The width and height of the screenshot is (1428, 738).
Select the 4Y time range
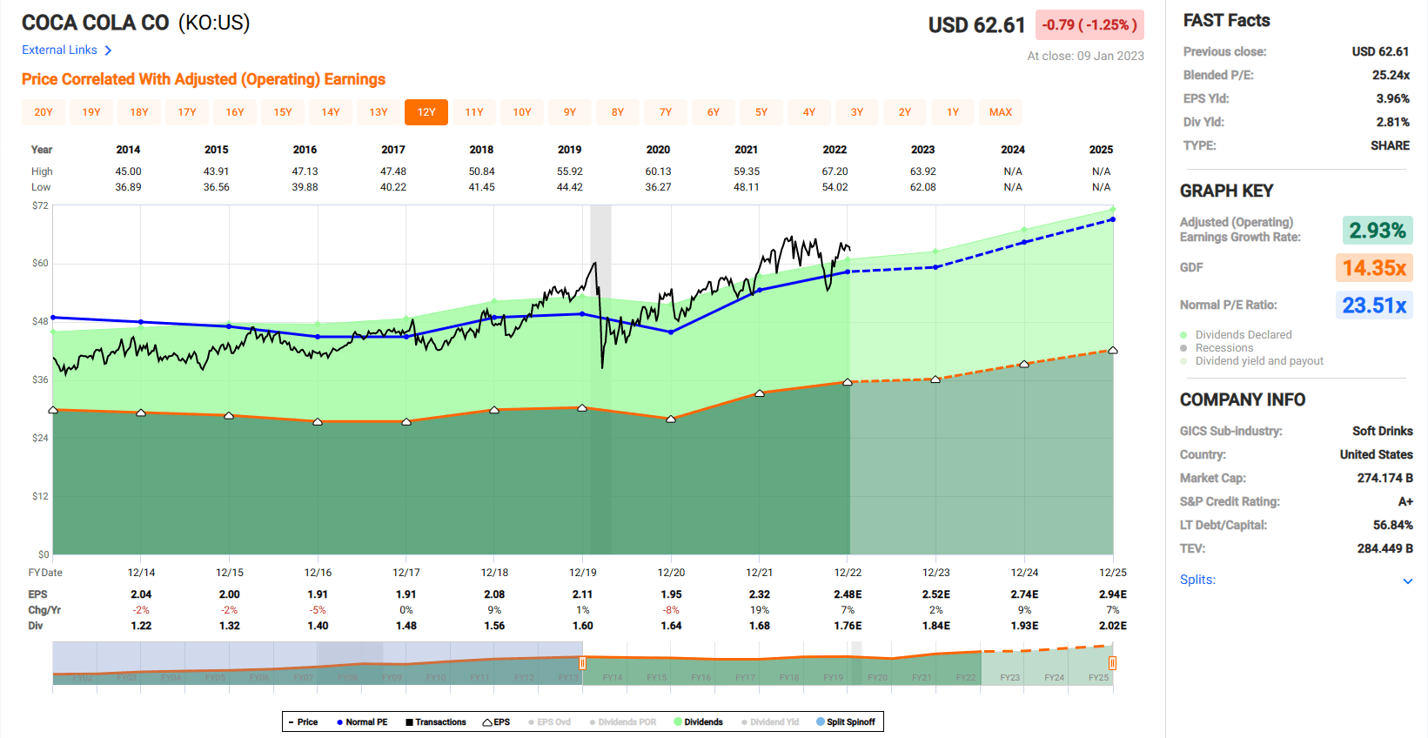coord(809,112)
